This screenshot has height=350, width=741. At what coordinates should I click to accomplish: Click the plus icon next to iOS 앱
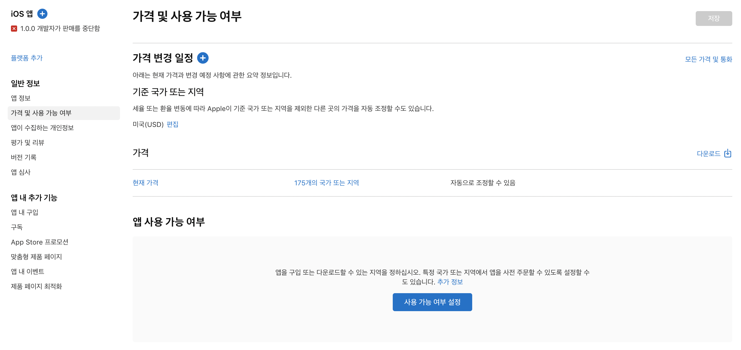(42, 13)
